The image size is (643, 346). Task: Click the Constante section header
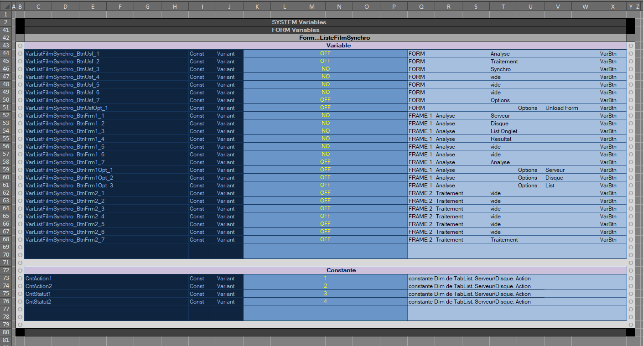pos(325,270)
